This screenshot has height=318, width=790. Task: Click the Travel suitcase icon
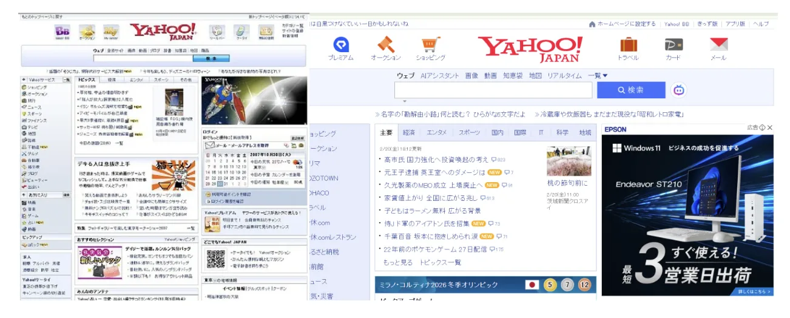(628, 45)
